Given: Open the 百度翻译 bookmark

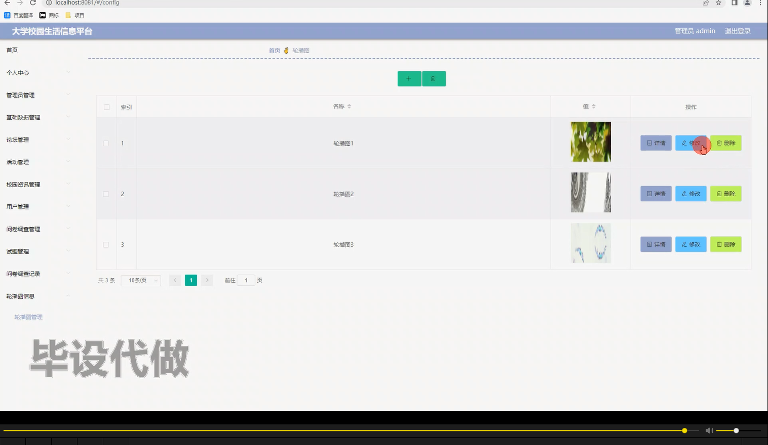Looking at the screenshot, I should click(19, 15).
